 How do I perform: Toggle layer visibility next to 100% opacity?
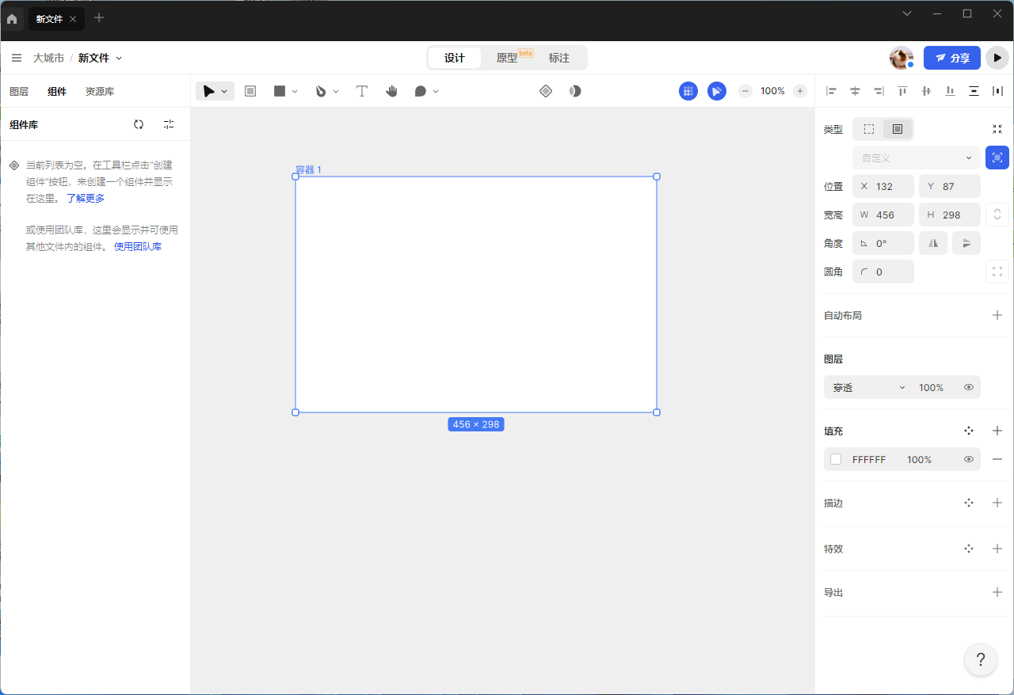click(x=968, y=387)
